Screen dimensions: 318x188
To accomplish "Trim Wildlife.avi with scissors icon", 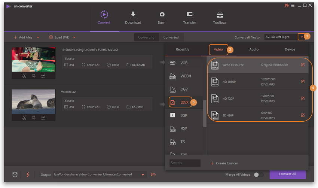I will coord(24,118).
